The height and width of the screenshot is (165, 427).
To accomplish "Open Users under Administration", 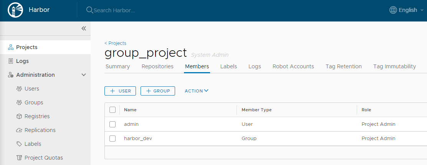I will [x=31, y=89].
